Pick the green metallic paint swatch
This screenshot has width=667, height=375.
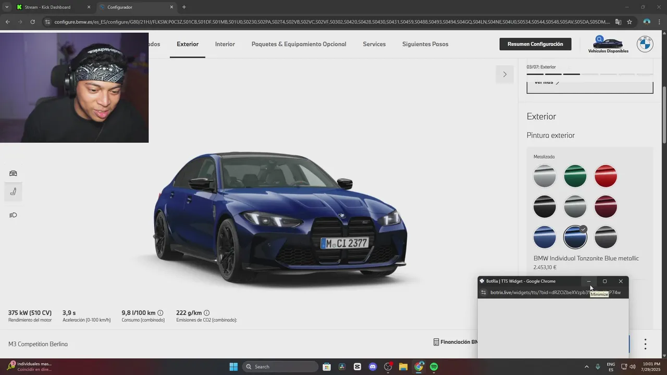(x=575, y=176)
